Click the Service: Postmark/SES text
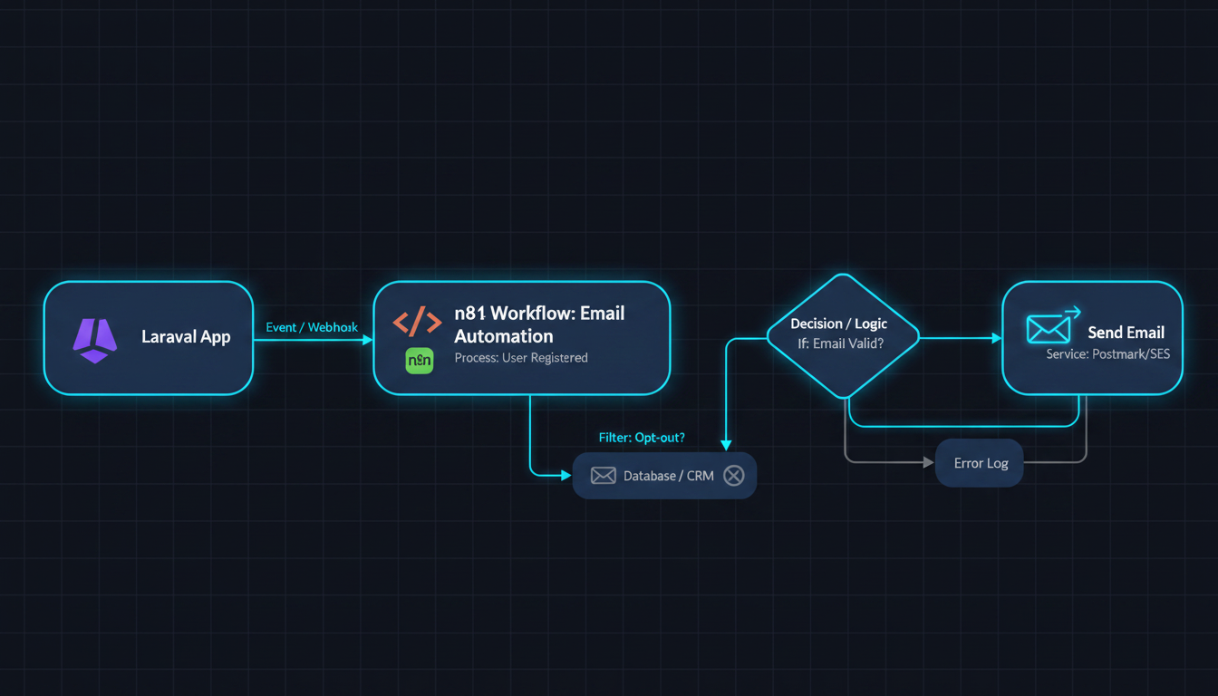The height and width of the screenshot is (696, 1218). point(1107,354)
